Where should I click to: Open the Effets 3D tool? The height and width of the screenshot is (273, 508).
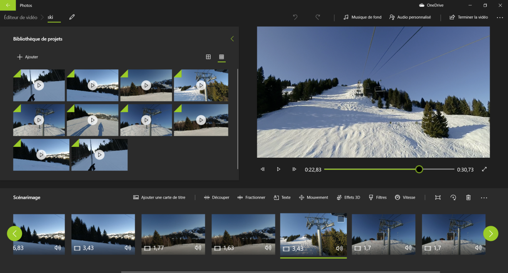pos(348,197)
